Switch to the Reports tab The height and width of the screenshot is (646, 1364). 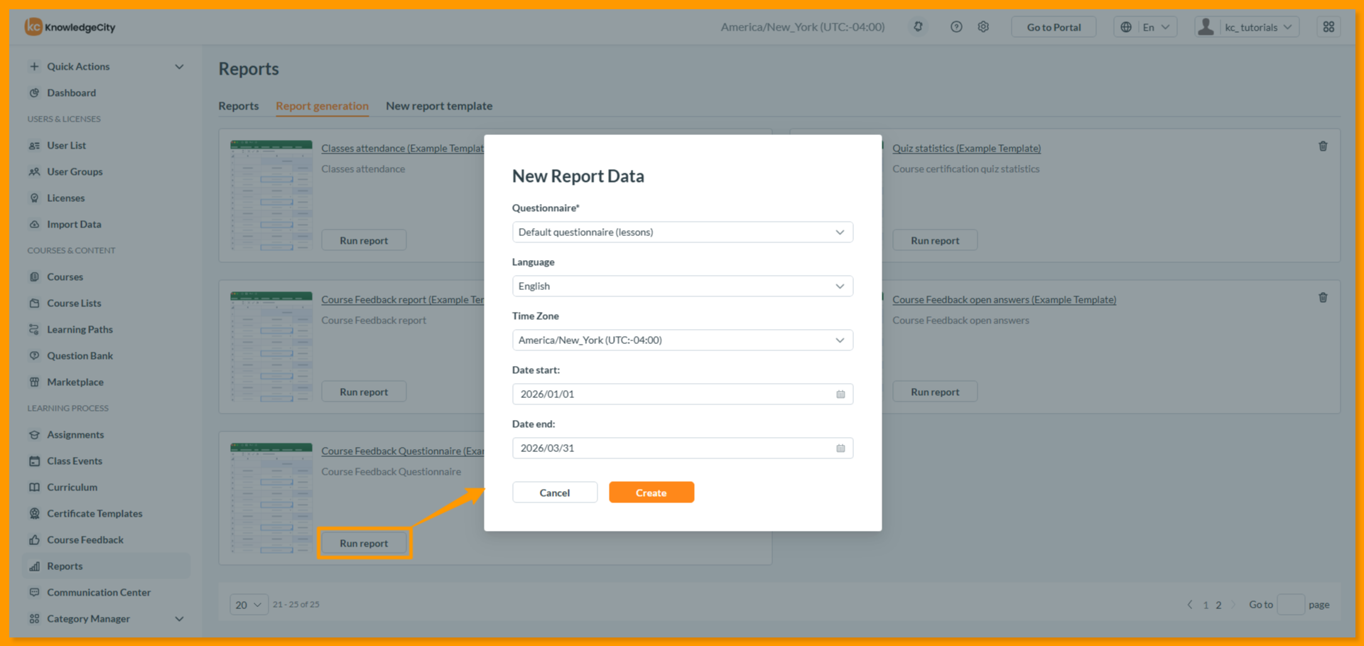[239, 106]
